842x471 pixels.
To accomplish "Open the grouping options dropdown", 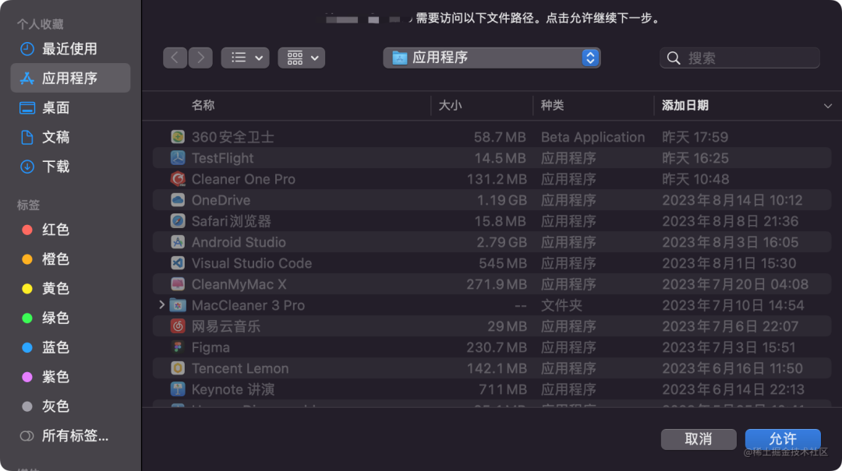I will point(301,58).
